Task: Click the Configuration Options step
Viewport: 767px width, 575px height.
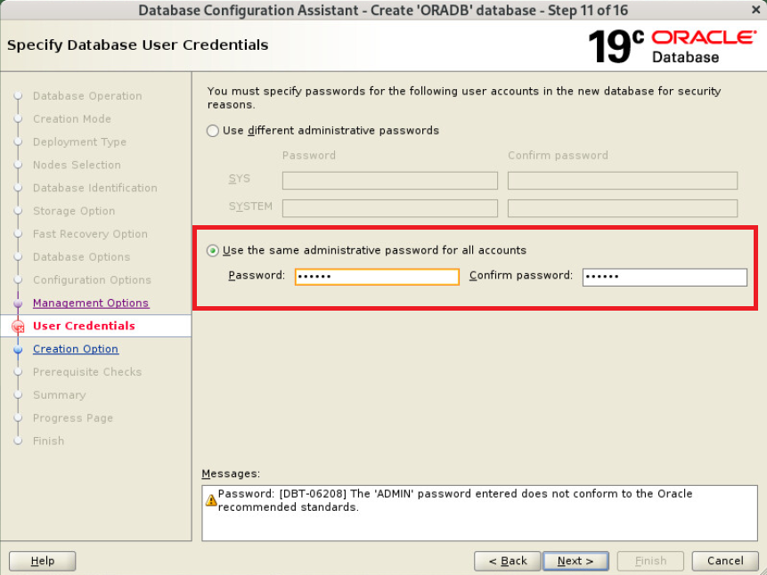Action: click(92, 279)
